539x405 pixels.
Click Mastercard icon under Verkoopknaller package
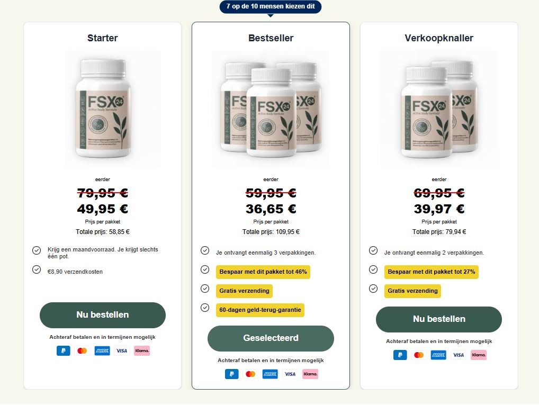(x=419, y=355)
